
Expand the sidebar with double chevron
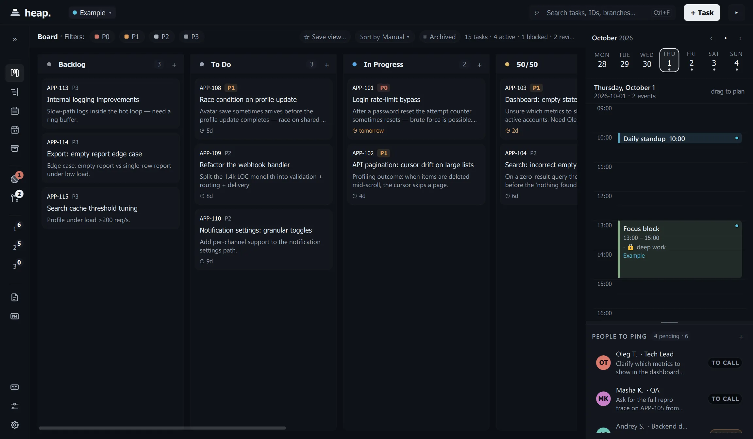click(15, 39)
